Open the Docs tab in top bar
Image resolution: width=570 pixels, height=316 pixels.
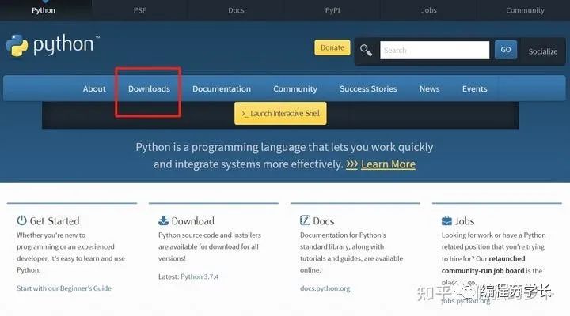(x=236, y=10)
